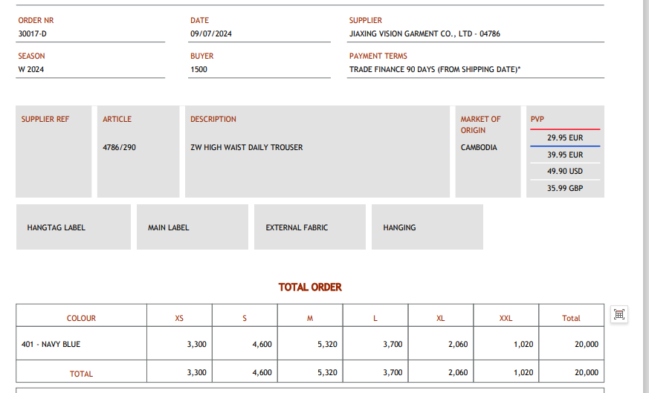Click the article number 4786/290

[120, 147]
